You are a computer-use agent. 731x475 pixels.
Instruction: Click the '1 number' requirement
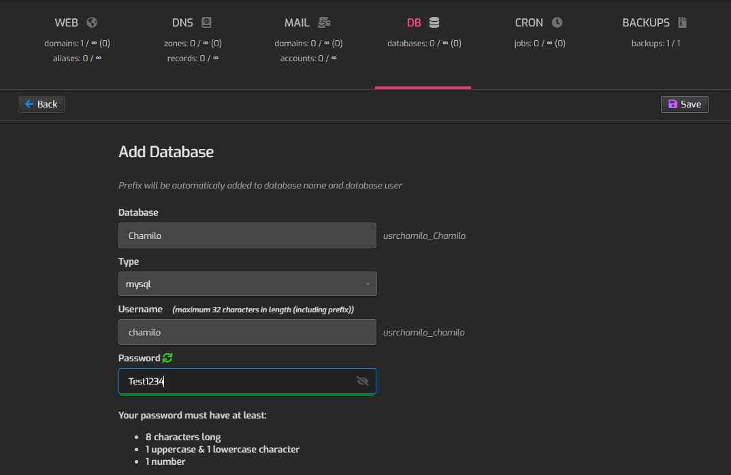(x=165, y=461)
